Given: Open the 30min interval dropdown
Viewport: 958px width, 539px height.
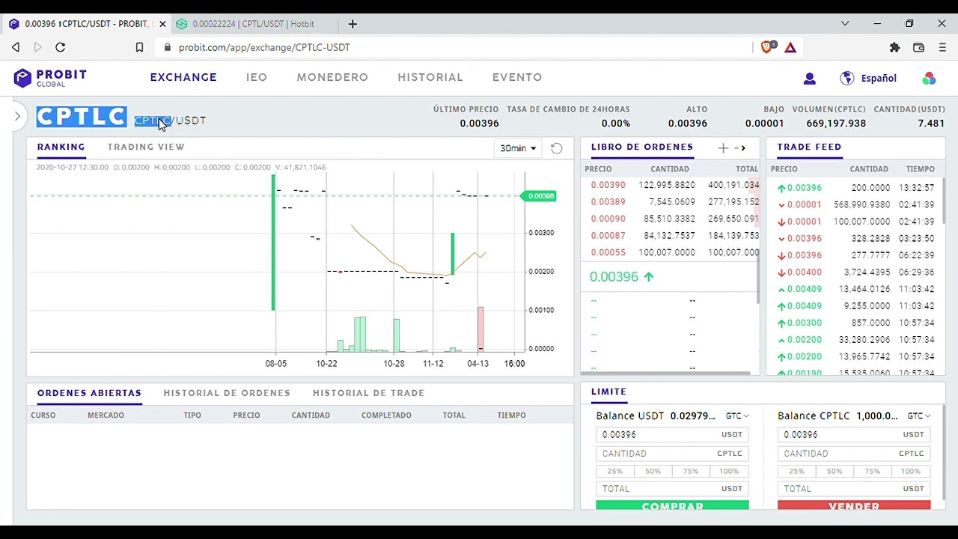Looking at the screenshot, I should [x=517, y=148].
